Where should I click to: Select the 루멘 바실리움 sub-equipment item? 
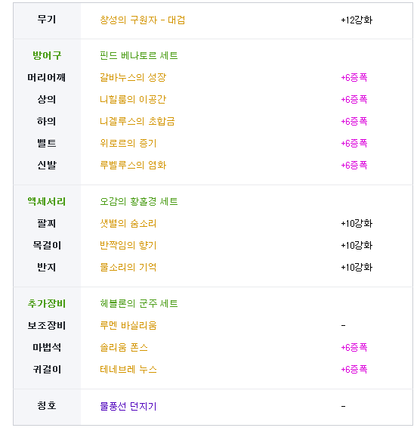pos(128,326)
